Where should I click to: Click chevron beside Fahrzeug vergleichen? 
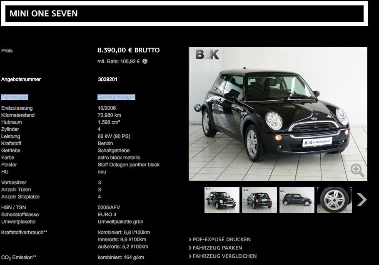point(190,256)
